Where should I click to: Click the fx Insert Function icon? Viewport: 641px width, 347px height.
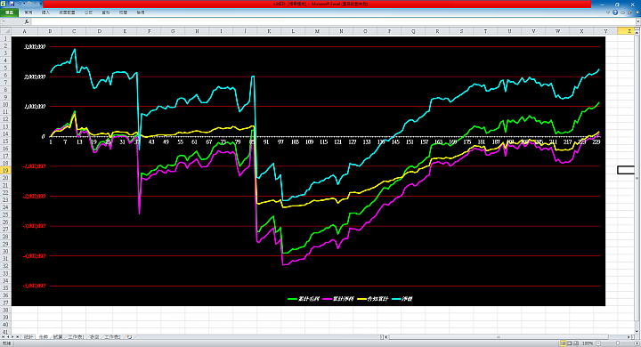pyautogui.click(x=27, y=21)
